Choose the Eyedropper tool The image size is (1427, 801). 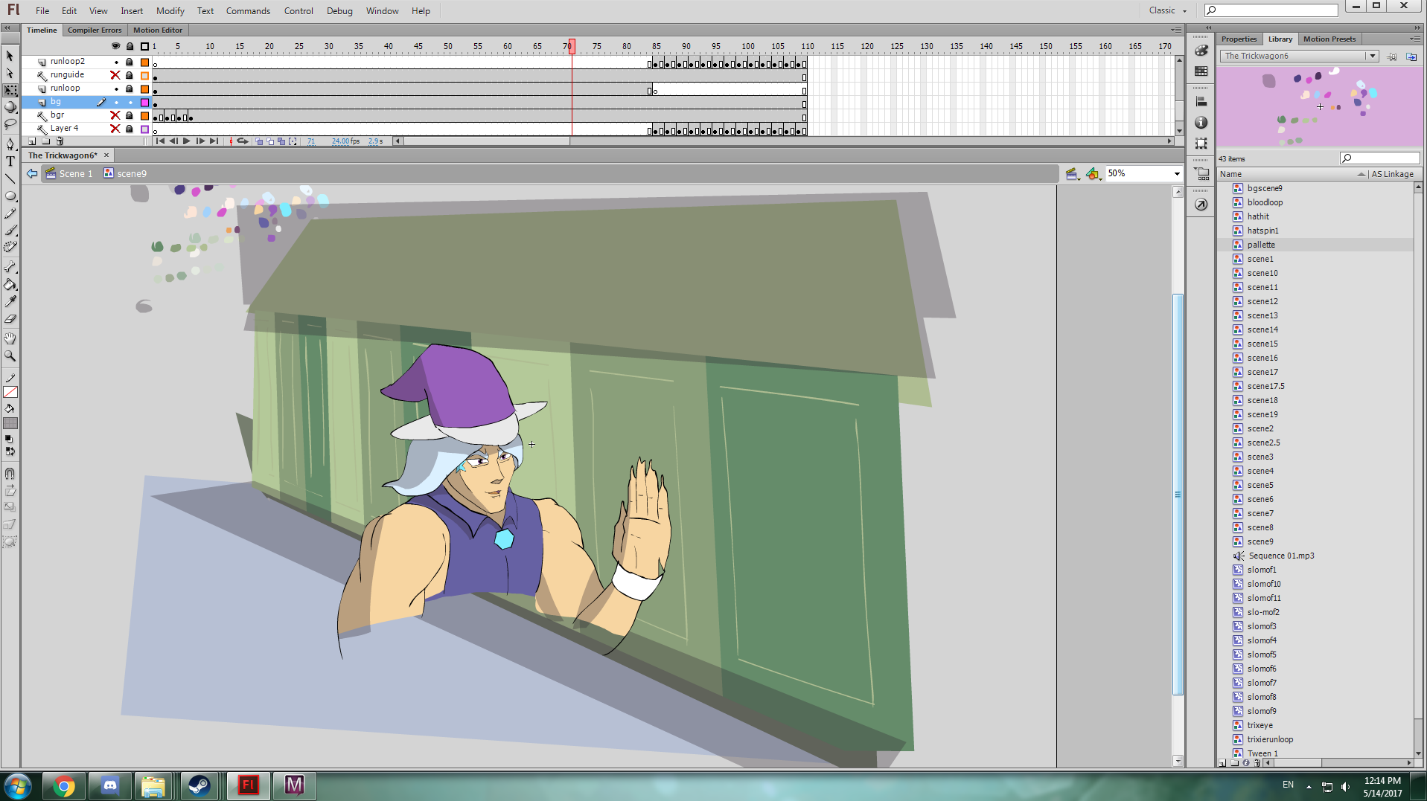point(10,302)
